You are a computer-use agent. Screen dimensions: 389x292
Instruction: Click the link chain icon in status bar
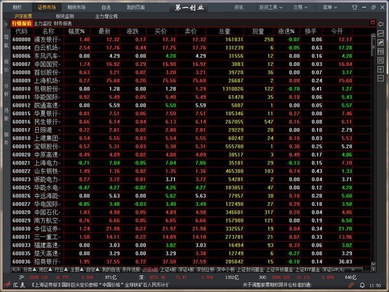[x=351, y=285]
